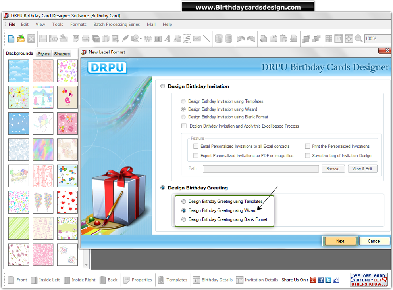Screen dimensions: 393x290
Task: Click the barcode tool toolbar icon
Action: tap(158, 39)
